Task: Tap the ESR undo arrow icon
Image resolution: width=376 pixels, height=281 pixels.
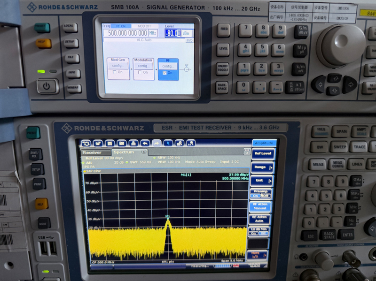Action: tap(145, 143)
